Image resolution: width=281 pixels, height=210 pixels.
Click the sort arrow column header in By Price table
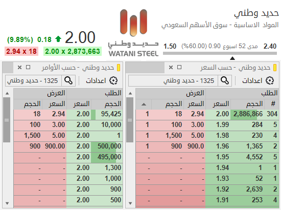pos(144,104)
